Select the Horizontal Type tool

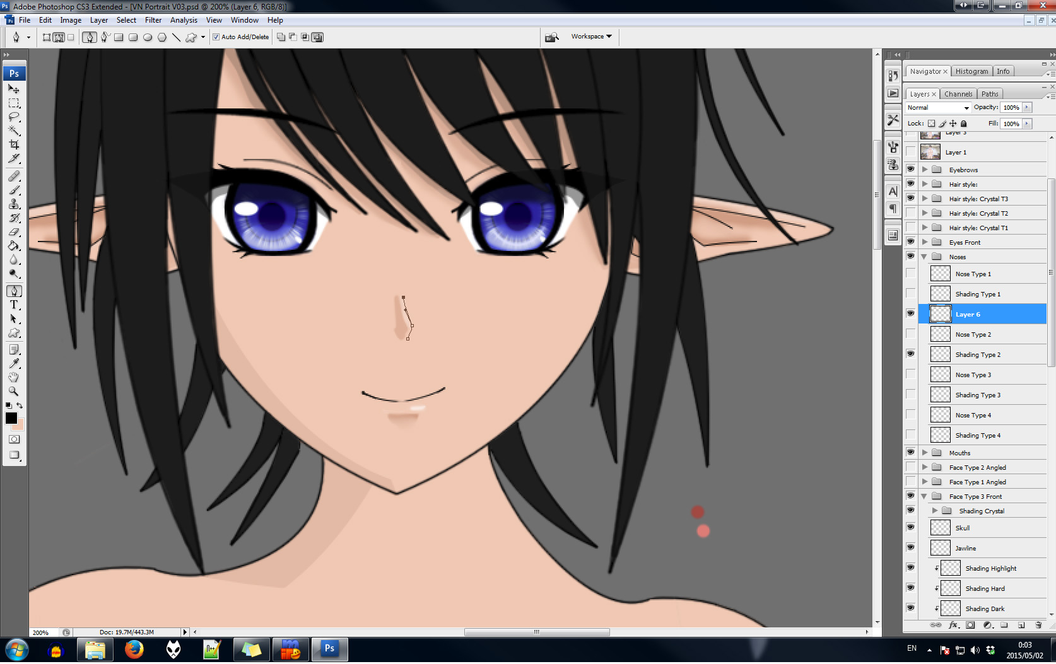click(14, 305)
